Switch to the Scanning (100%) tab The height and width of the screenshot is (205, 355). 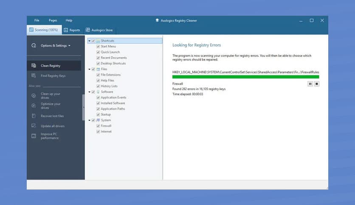[44, 30]
